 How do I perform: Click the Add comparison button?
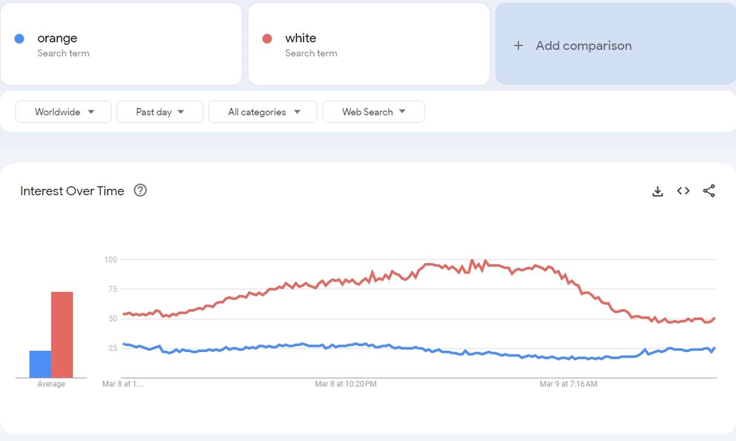tap(583, 45)
